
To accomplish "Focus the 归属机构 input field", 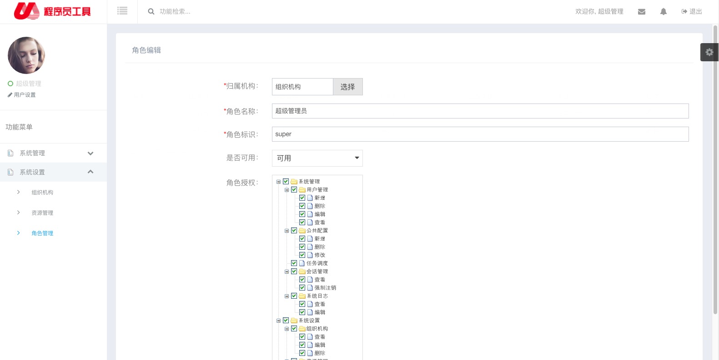I will 302,87.
